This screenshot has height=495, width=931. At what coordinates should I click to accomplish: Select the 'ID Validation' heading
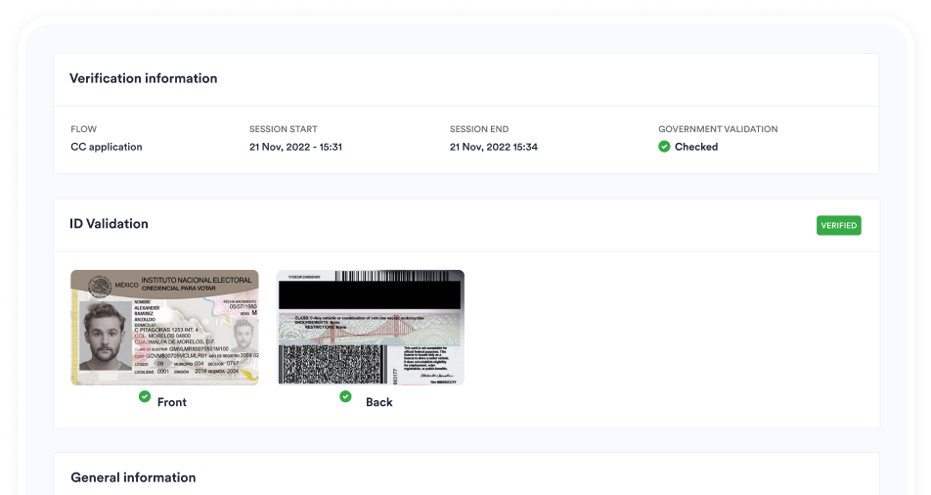109,224
